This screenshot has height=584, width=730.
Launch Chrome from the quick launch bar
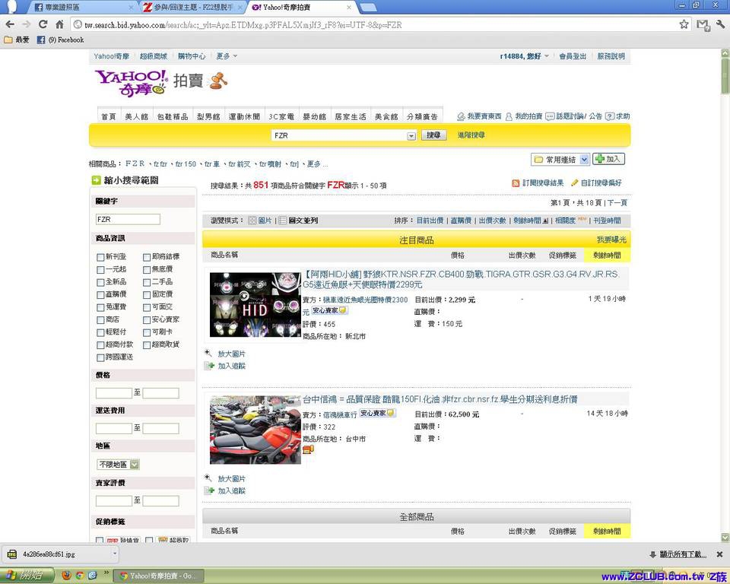pos(80,575)
